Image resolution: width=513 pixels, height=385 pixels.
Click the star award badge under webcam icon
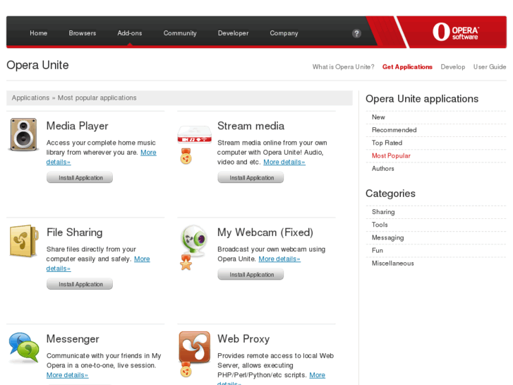click(x=186, y=263)
